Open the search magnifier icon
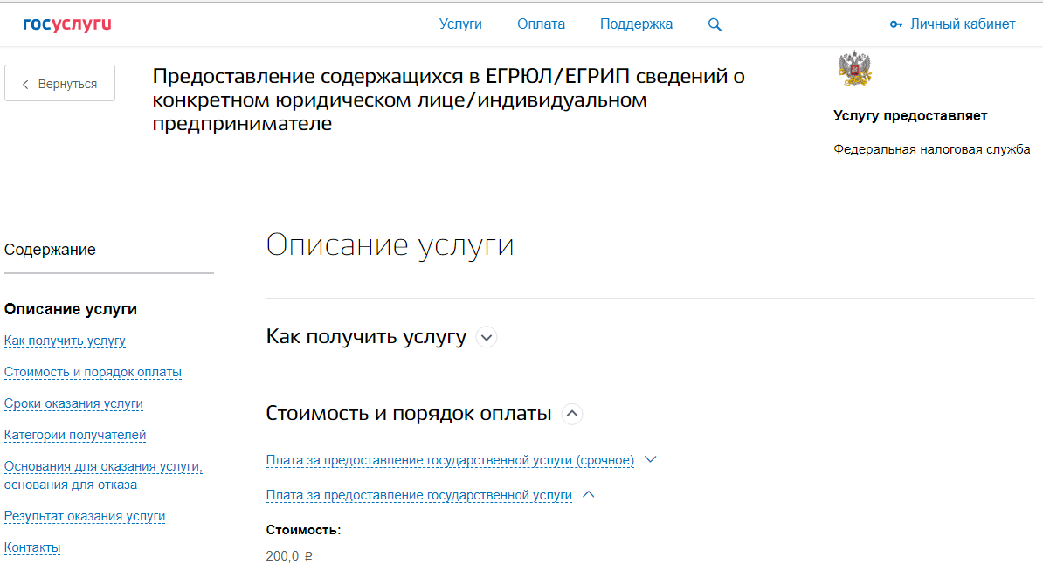 coord(715,25)
